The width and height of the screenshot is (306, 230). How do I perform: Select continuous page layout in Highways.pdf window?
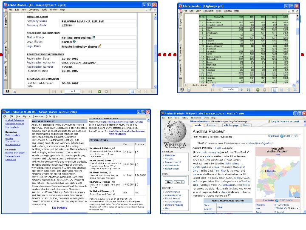[282, 90]
